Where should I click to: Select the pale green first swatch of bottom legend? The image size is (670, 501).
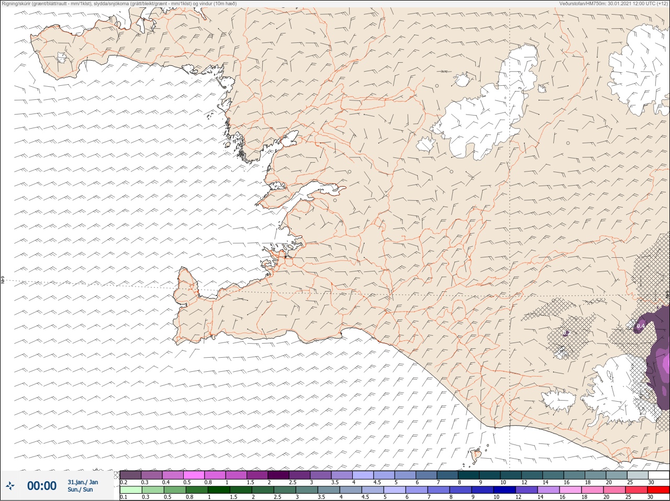point(130,490)
